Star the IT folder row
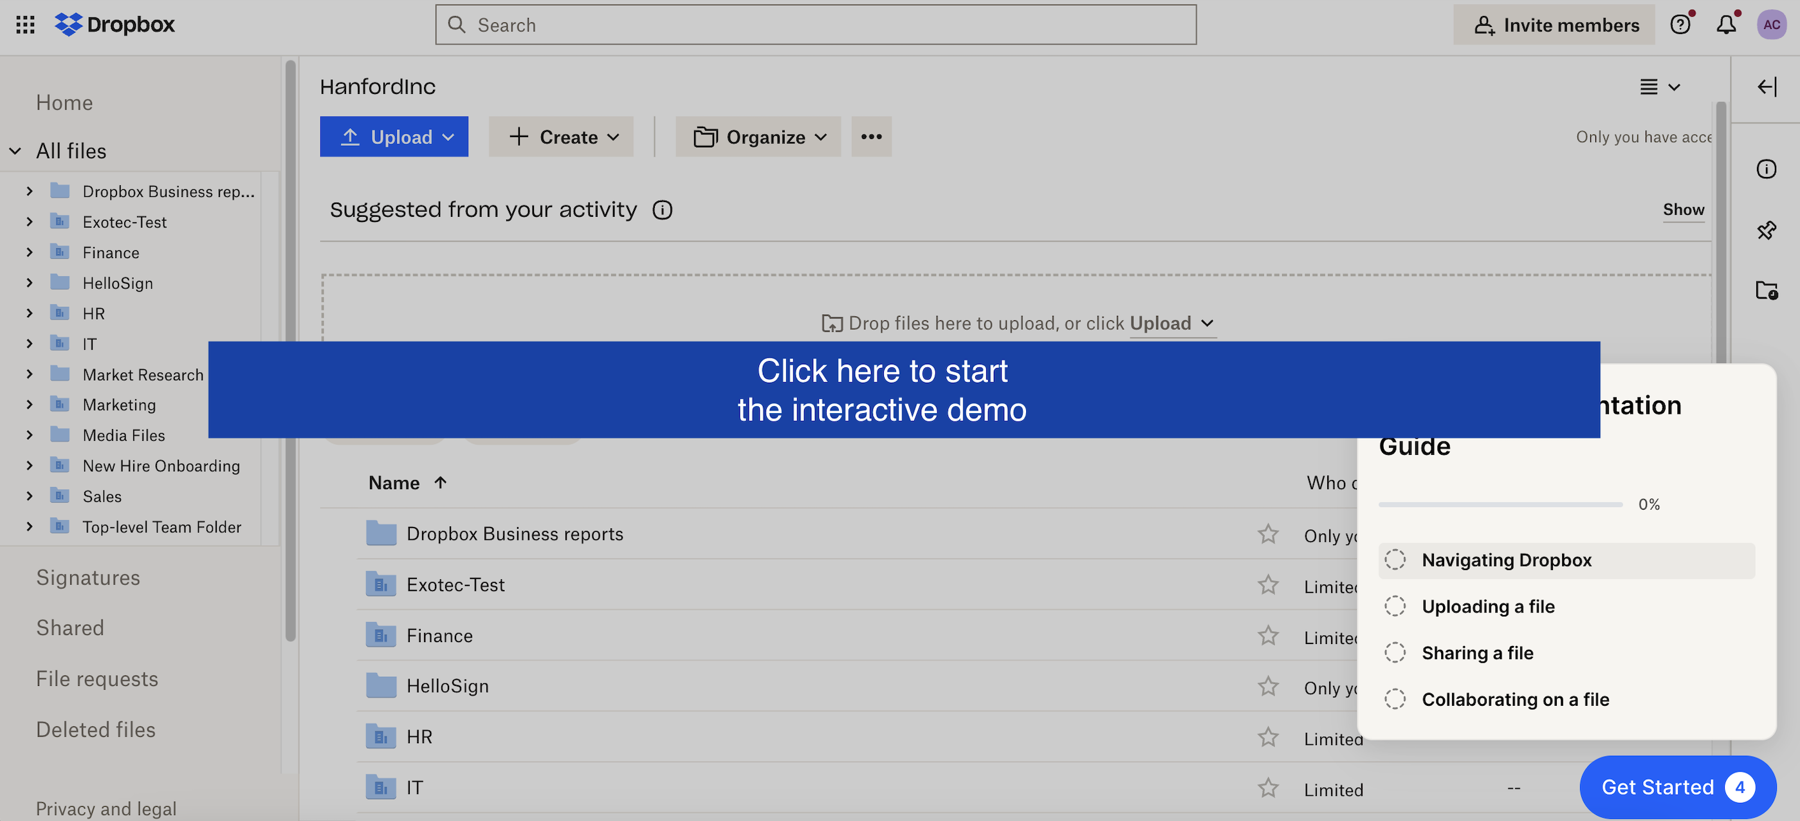1800x821 pixels. coord(1267,788)
